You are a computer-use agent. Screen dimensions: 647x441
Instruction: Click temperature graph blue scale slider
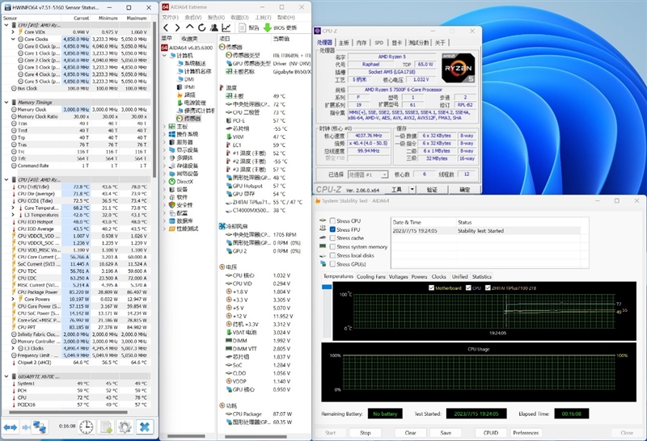[327, 287]
